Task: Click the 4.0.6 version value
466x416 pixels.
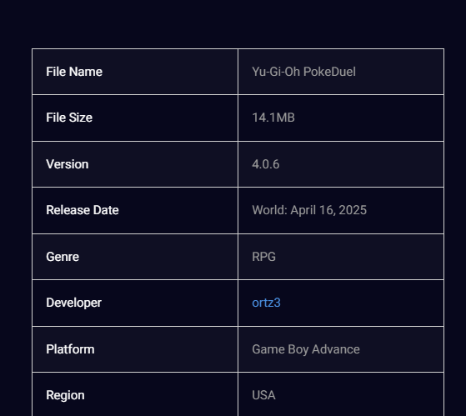Action: [265, 164]
